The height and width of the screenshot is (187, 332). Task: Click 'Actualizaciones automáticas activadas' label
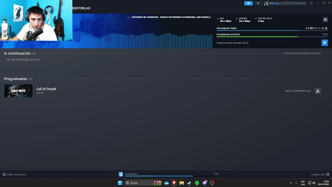pyautogui.click(x=302, y=53)
